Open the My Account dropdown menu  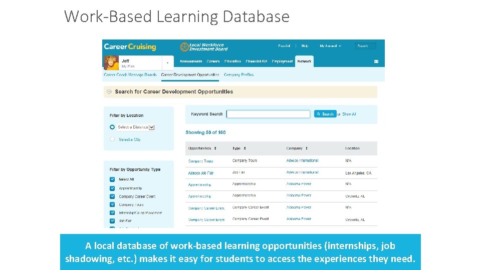click(x=330, y=46)
